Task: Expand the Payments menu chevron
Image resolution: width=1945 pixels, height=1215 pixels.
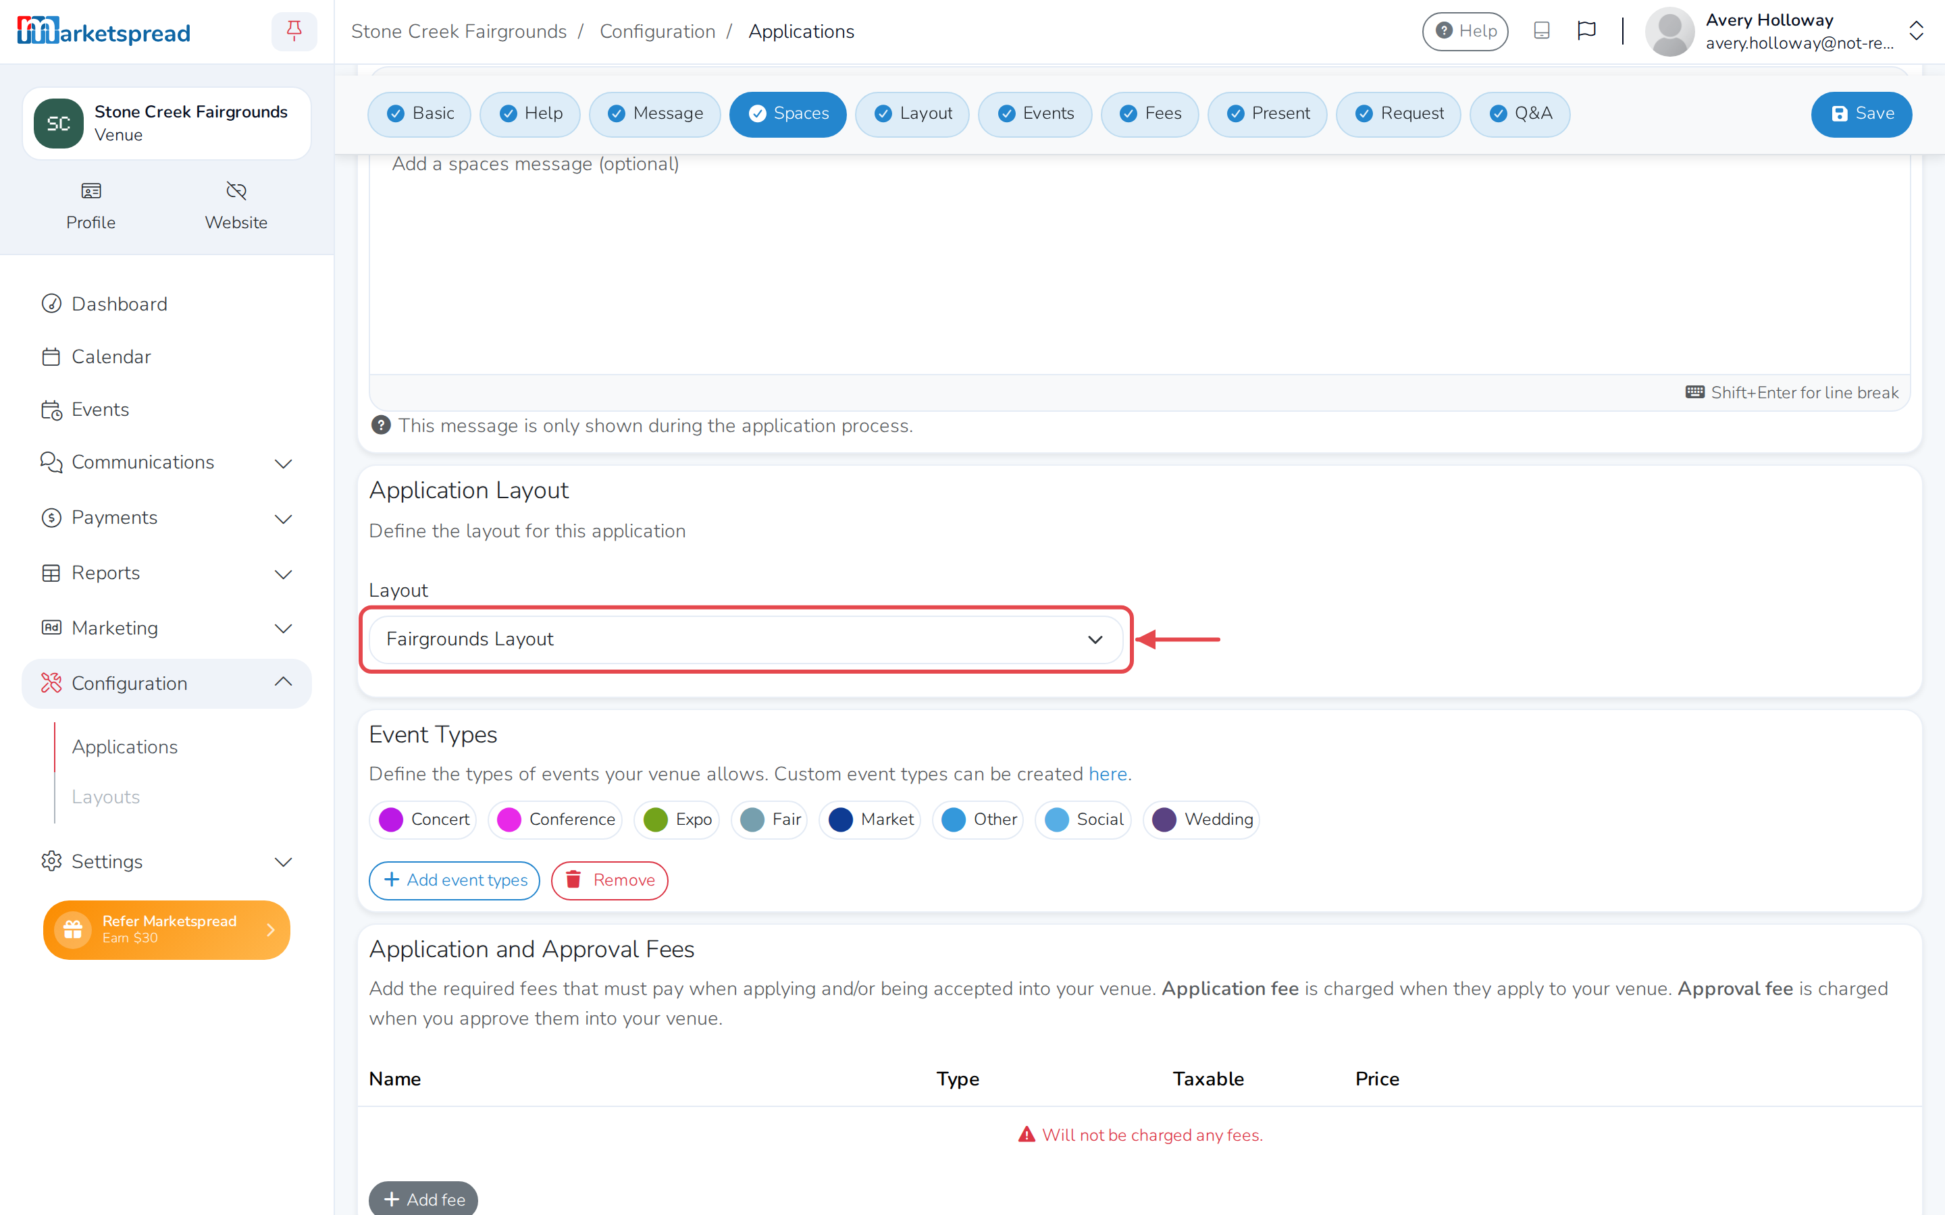Action: pos(283,519)
